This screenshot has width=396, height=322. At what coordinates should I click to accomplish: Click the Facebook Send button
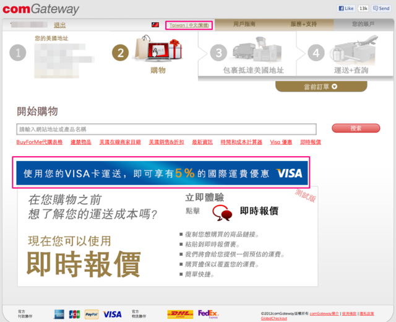382,8
